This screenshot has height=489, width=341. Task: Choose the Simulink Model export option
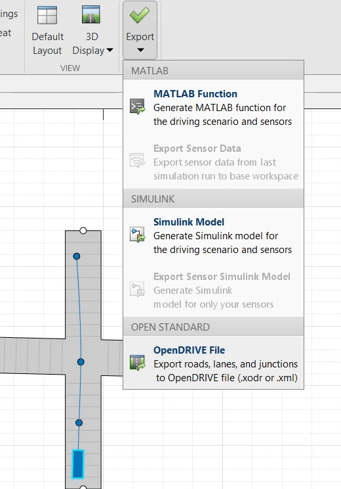point(213,236)
